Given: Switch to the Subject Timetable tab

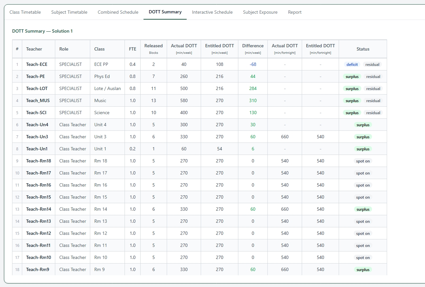Looking at the screenshot, I should coord(69,12).
